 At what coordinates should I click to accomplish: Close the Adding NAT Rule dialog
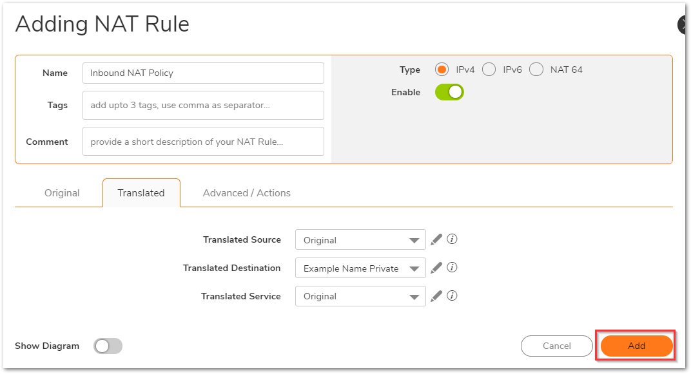point(684,25)
